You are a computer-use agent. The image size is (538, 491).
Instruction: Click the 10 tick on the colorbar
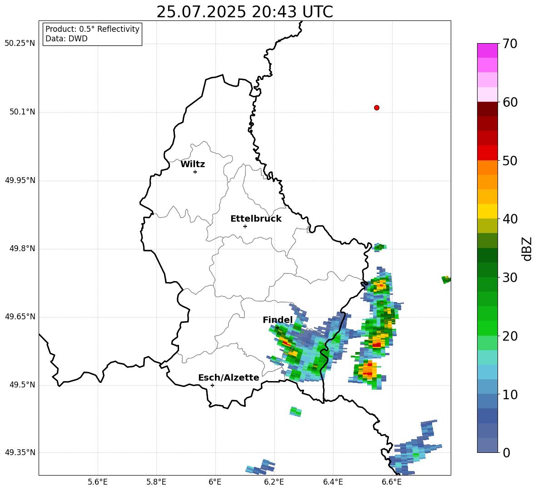[510, 394]
